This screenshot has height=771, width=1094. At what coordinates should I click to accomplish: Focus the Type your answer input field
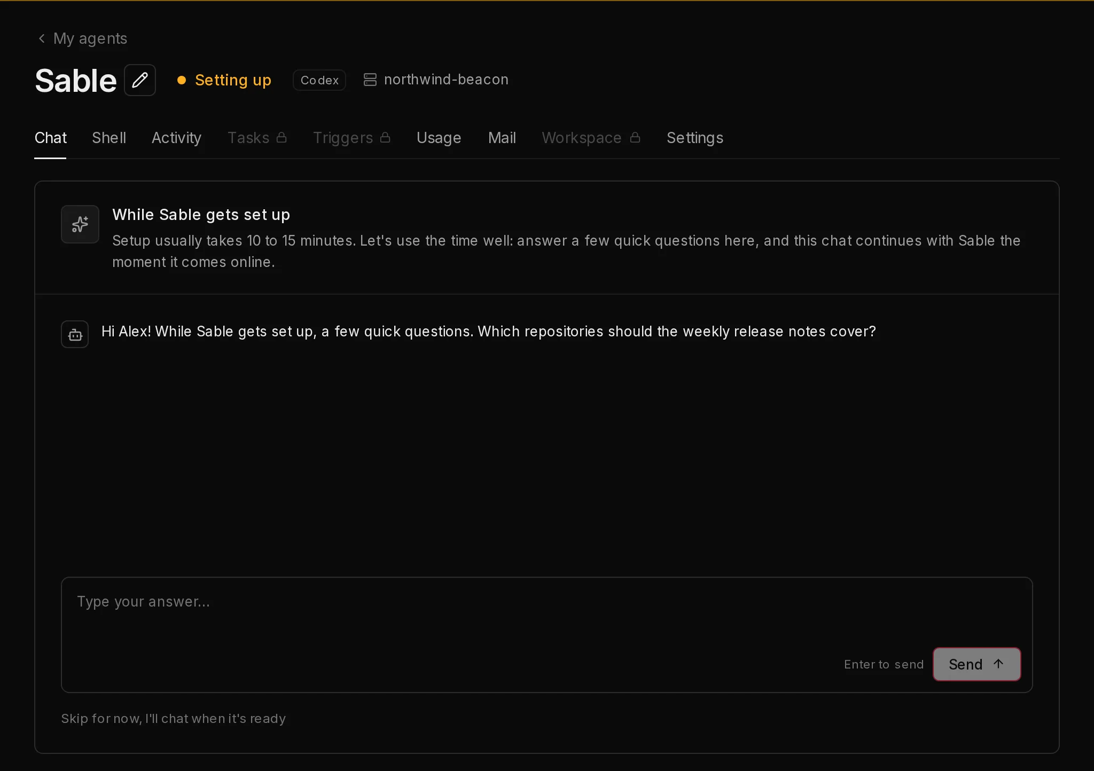coord(546,635)
